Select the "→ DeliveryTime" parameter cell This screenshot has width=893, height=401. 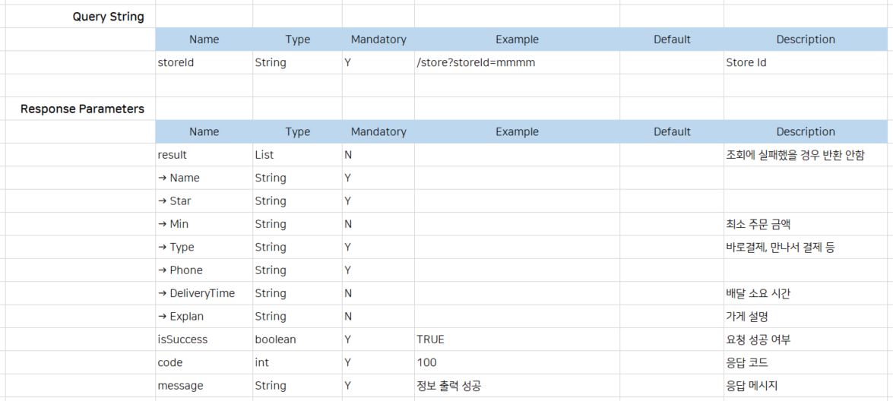196,293
